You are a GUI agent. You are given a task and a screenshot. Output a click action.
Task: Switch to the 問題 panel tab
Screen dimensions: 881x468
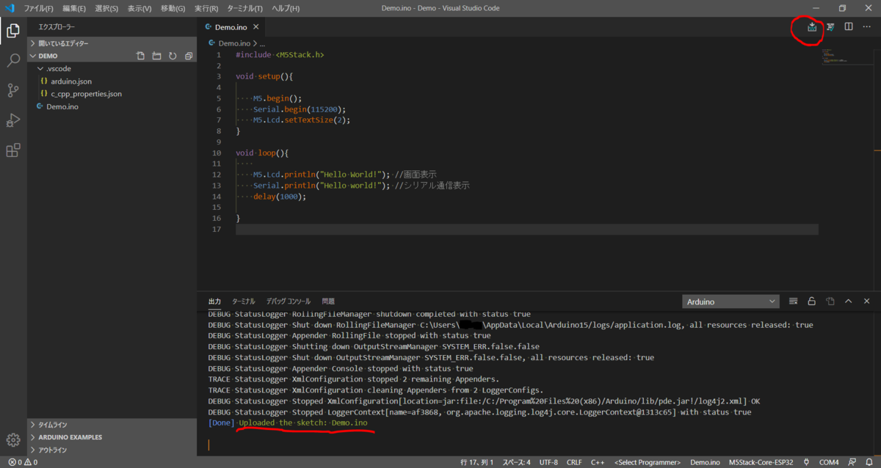[x=328, y=301]
